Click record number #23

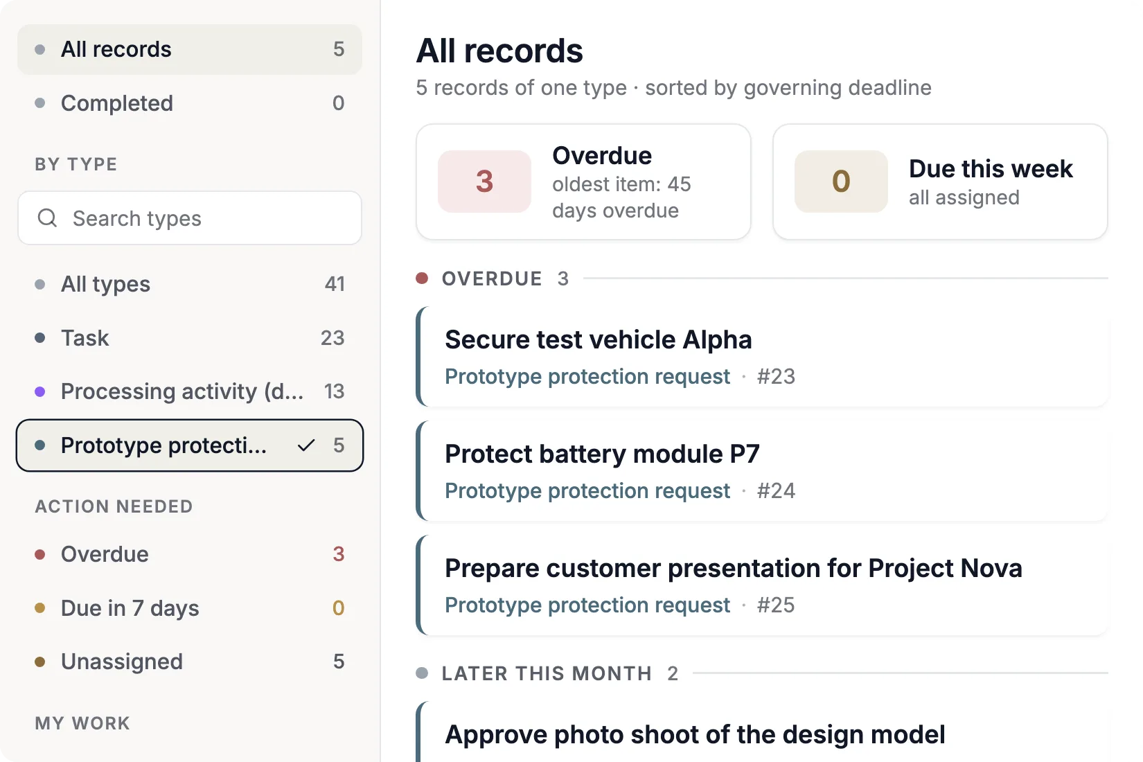click(x=776, y=377)
